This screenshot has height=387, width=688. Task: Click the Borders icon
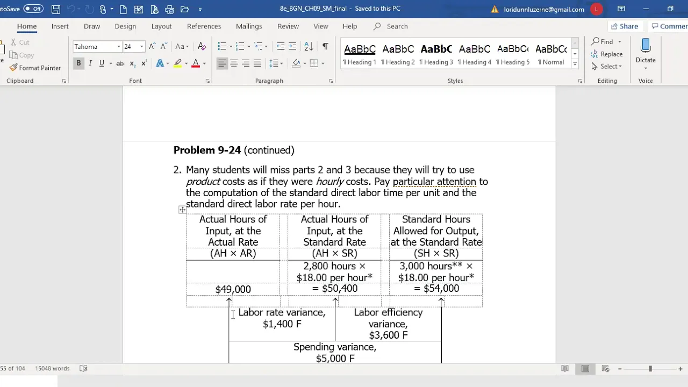tap(314, 63)
